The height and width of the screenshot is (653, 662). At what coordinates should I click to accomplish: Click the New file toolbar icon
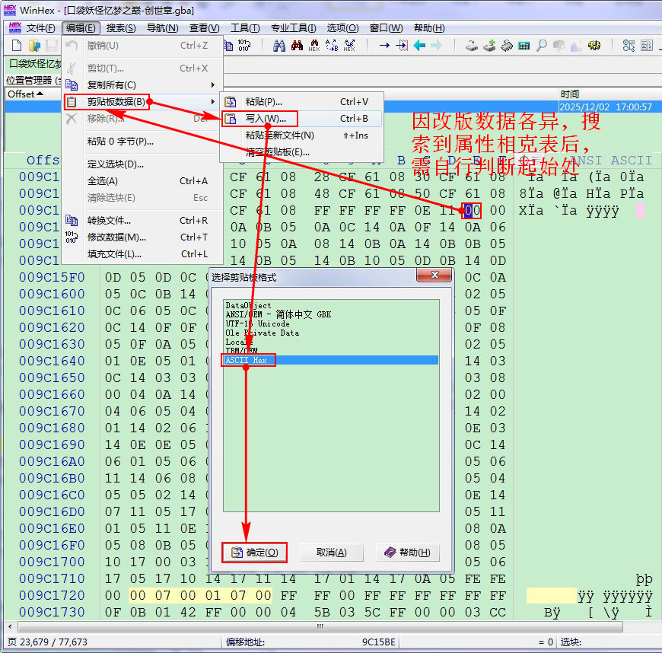pyautogui.click(x=17, y=45)
